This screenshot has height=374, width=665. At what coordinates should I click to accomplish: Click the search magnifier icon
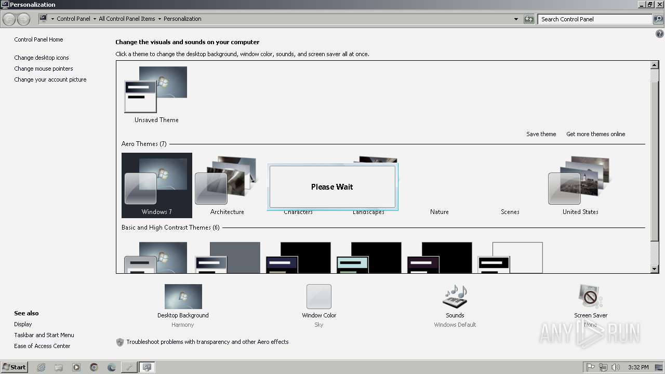[658, 19]
